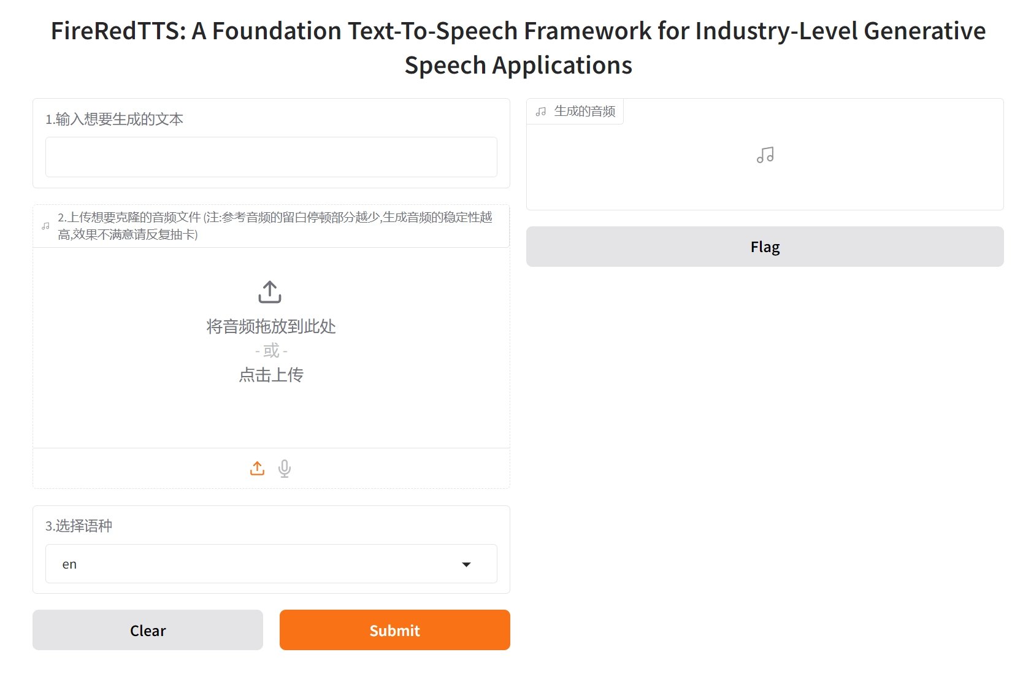
Task: Click the upload arrow icon below the dropzone
Action: 257,468
